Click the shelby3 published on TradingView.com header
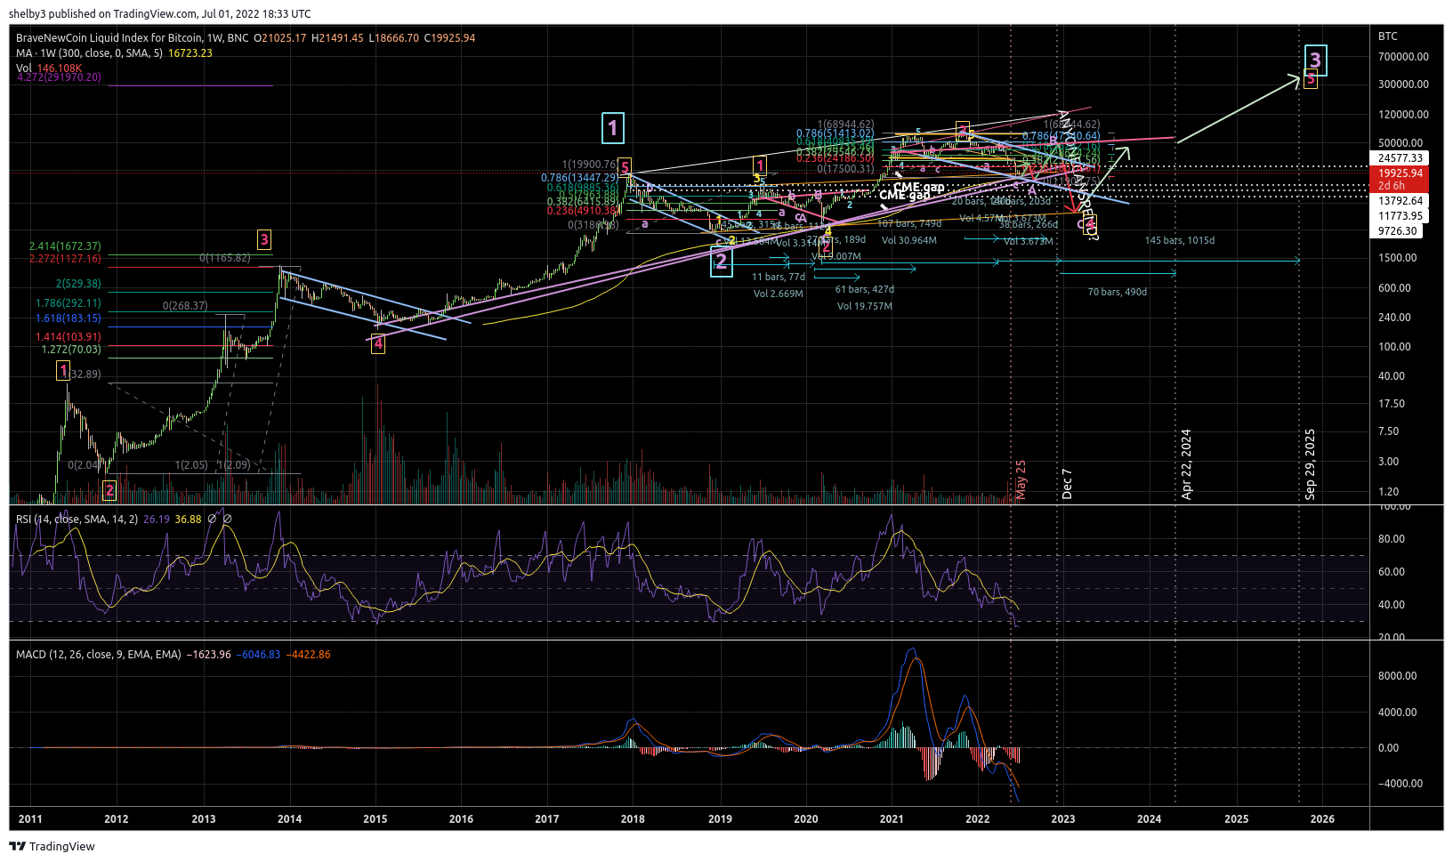 pos(160,13)
